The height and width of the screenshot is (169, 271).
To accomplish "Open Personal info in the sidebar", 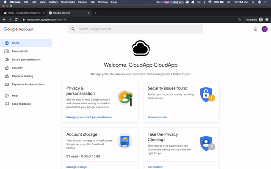I will tap(20, 51).
